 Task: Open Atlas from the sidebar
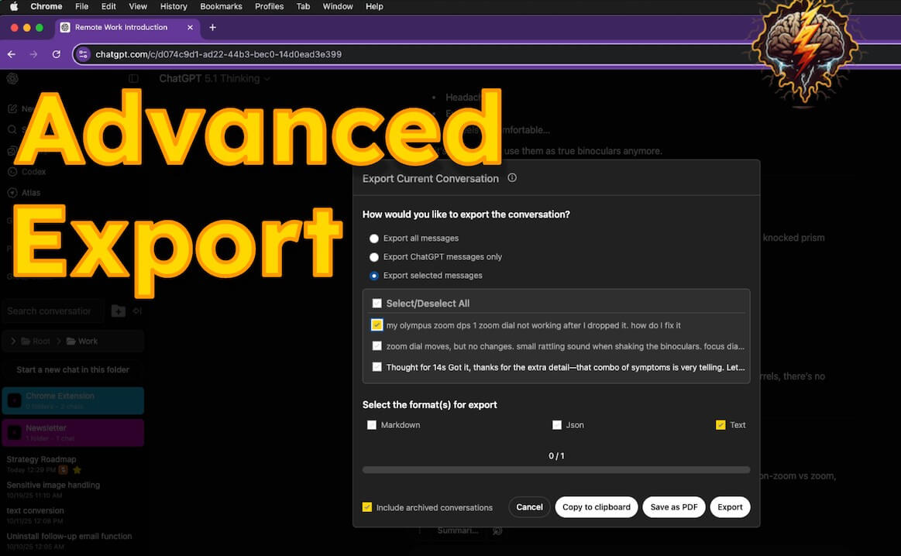(x=24, y=193)
